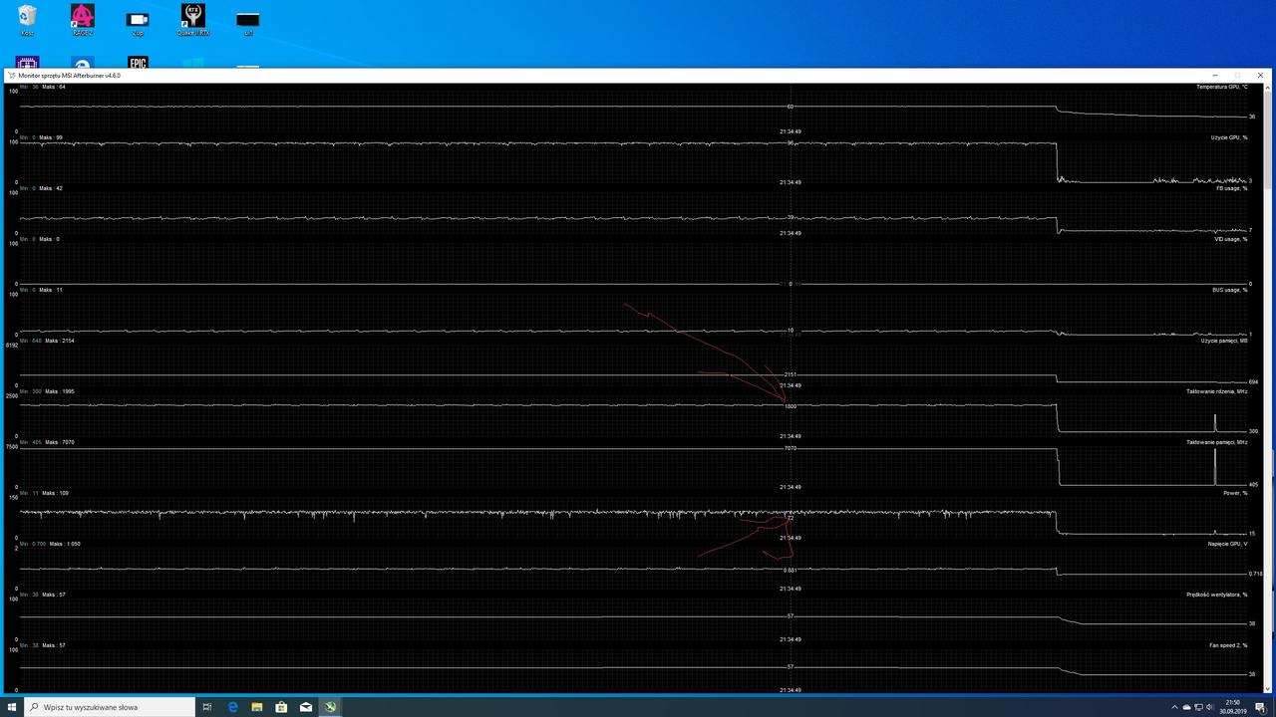Click the clock showing 21:50

[x=1233, y=707]
